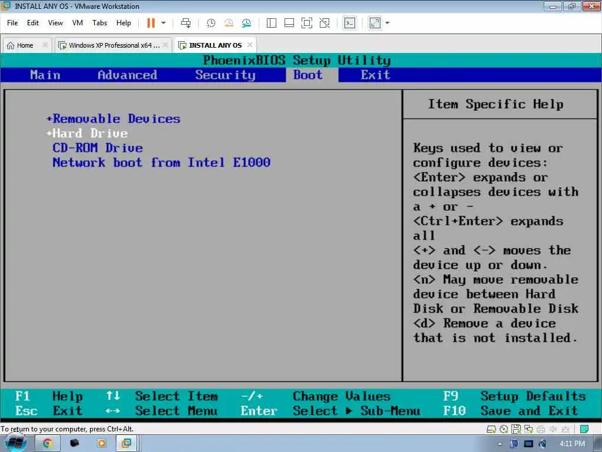Image resolution: width=602 pixels, height=452 pixels.
Task: Click the stretch guest display icon
Action: pyautogui.click(x=375, y=23)
